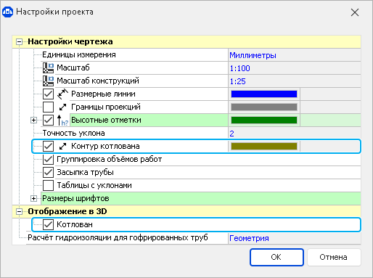Click the Масштаб scale icon
373x278 pixels.
pos(49,68)
